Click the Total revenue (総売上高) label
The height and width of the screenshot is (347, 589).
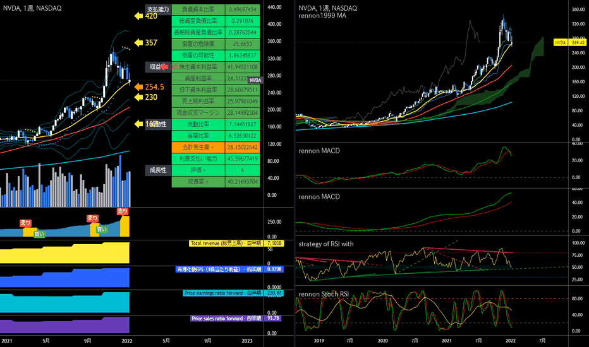[x=226, y=243]
